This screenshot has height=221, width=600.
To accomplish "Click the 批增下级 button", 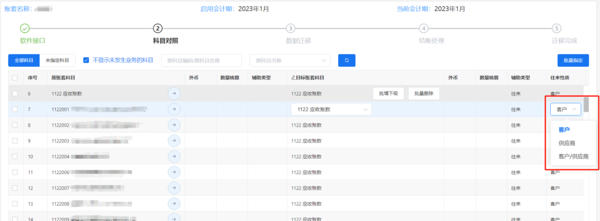I will [x=388, y=93].
